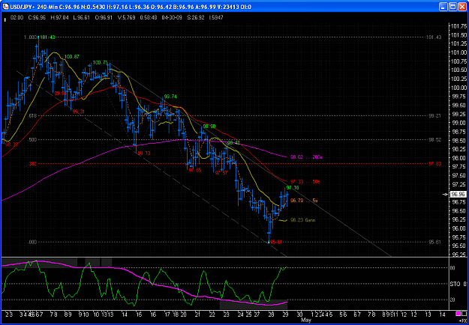
Task: Click the 500 Fibonacci level label
Action: point(32,139)
